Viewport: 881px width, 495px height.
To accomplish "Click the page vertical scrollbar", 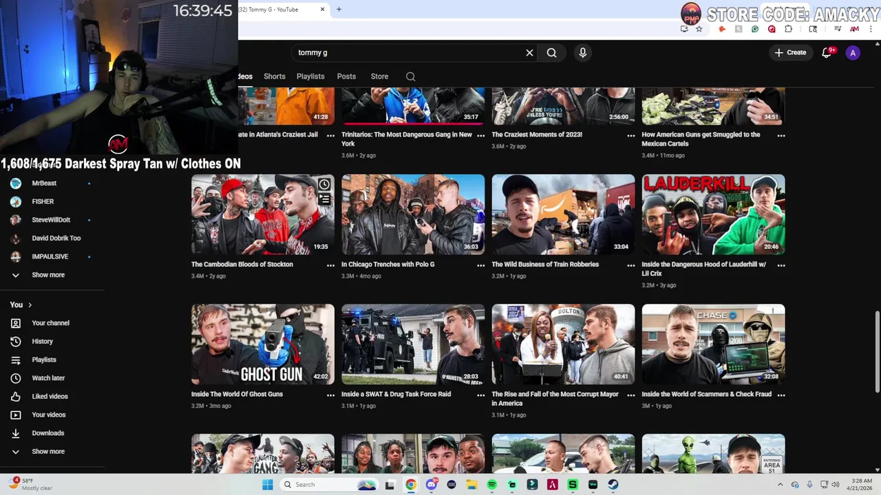I will coord(877,353).
